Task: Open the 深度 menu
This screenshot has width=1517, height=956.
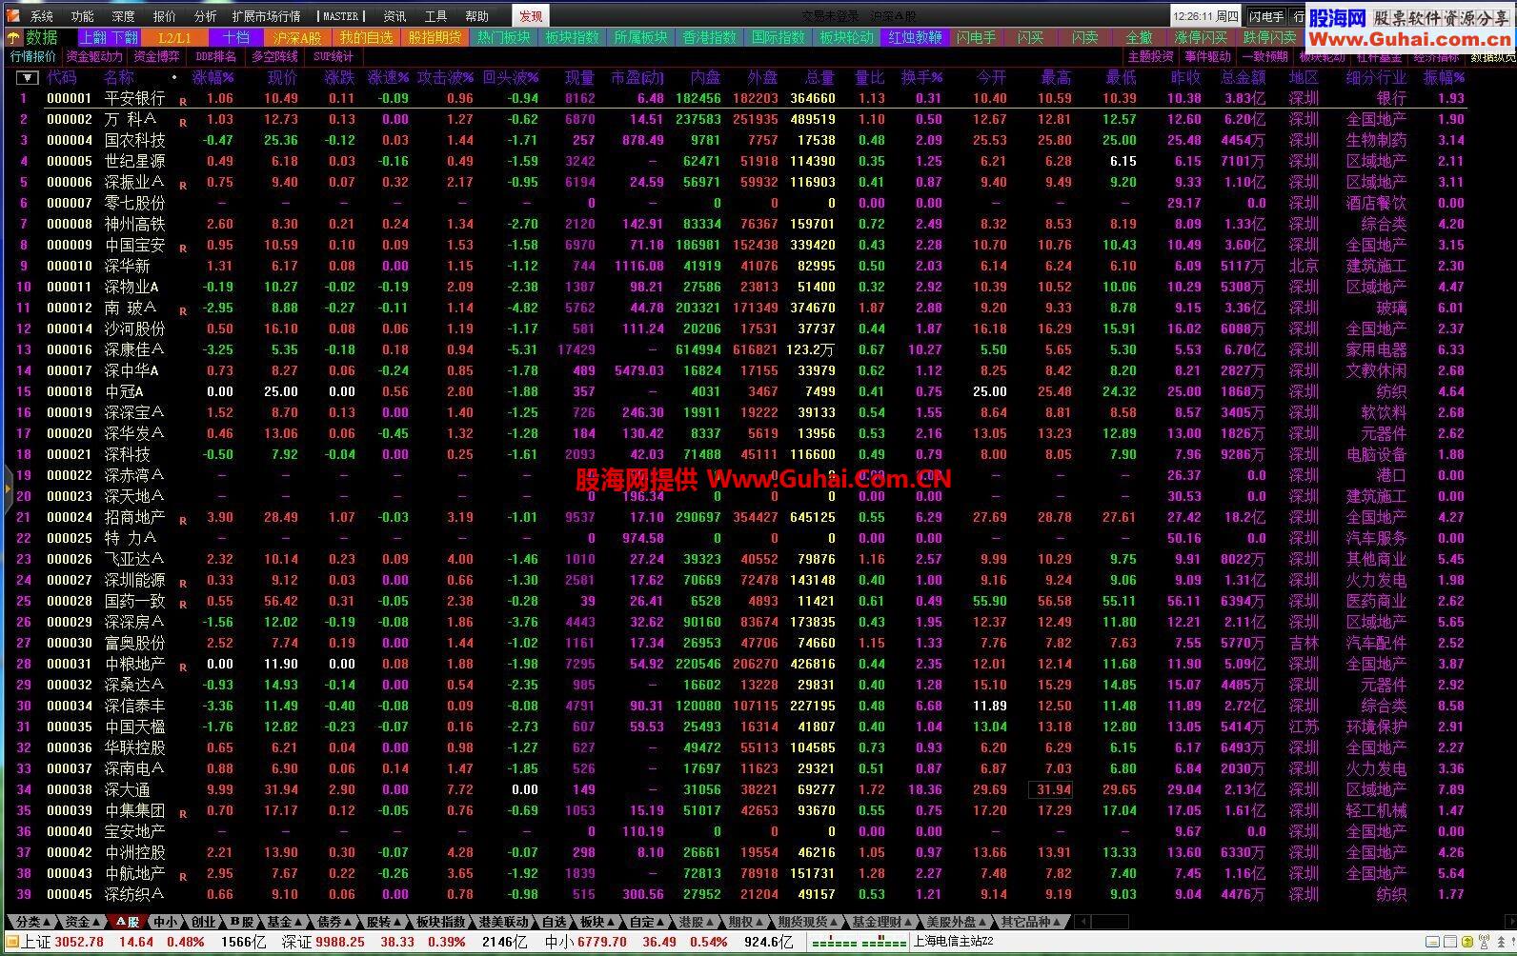Action: [124, 16]
